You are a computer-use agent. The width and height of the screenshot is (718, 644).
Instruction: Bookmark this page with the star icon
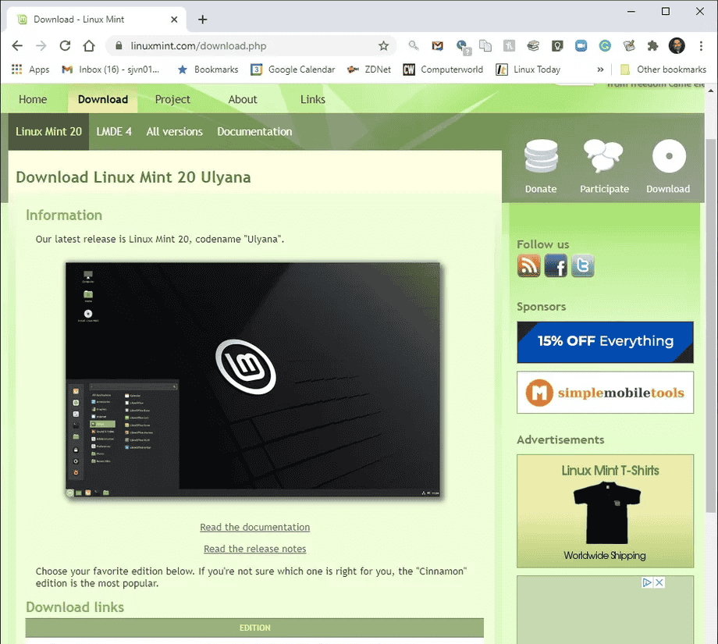click(384, 46)
